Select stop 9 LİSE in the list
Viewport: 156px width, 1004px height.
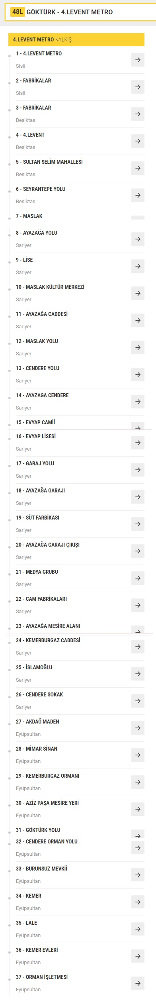point(76,266)
